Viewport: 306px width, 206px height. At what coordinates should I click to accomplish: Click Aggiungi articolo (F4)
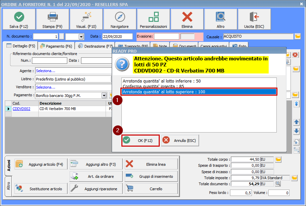click(41, 164)
